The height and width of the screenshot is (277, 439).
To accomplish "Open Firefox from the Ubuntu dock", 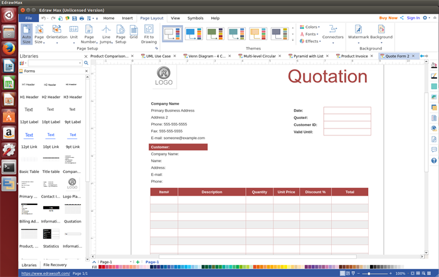I will (x=9, y=48).
